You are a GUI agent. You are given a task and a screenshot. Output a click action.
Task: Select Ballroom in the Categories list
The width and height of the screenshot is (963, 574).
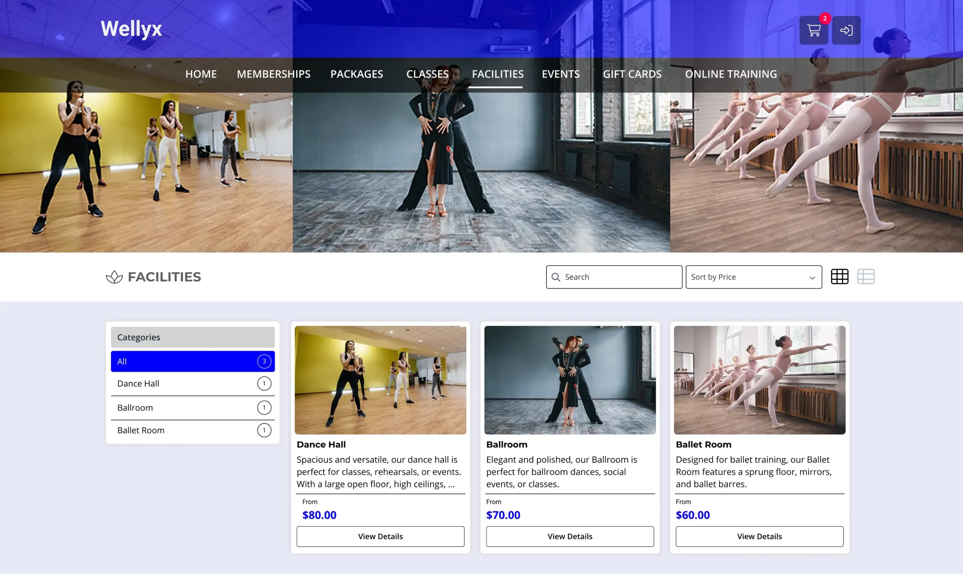[193, 408]
